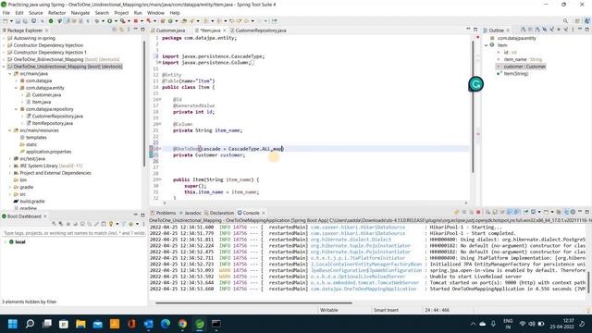This screenshot has height=333, width=592.
Task: Open the Refactor menu
Action: (x=57, y=13)
